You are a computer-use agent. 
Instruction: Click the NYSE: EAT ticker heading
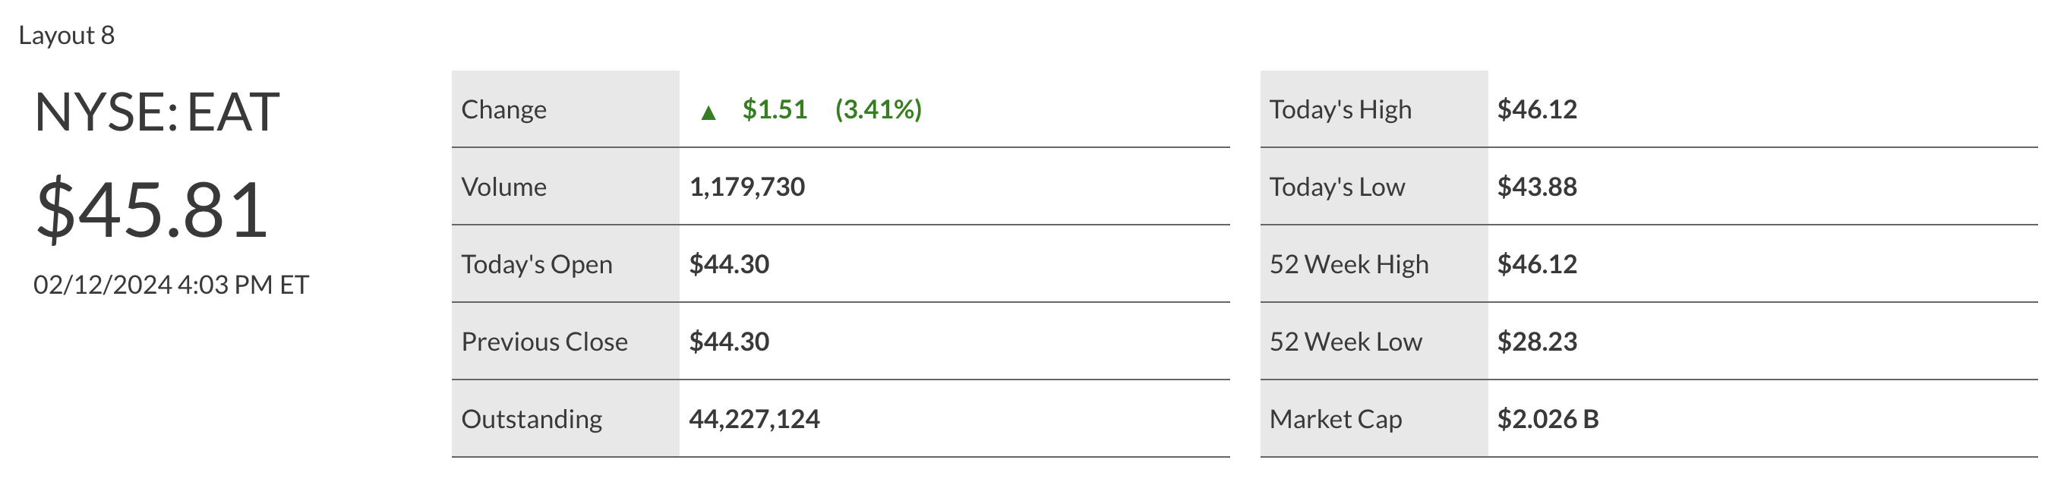click(157, 112)
